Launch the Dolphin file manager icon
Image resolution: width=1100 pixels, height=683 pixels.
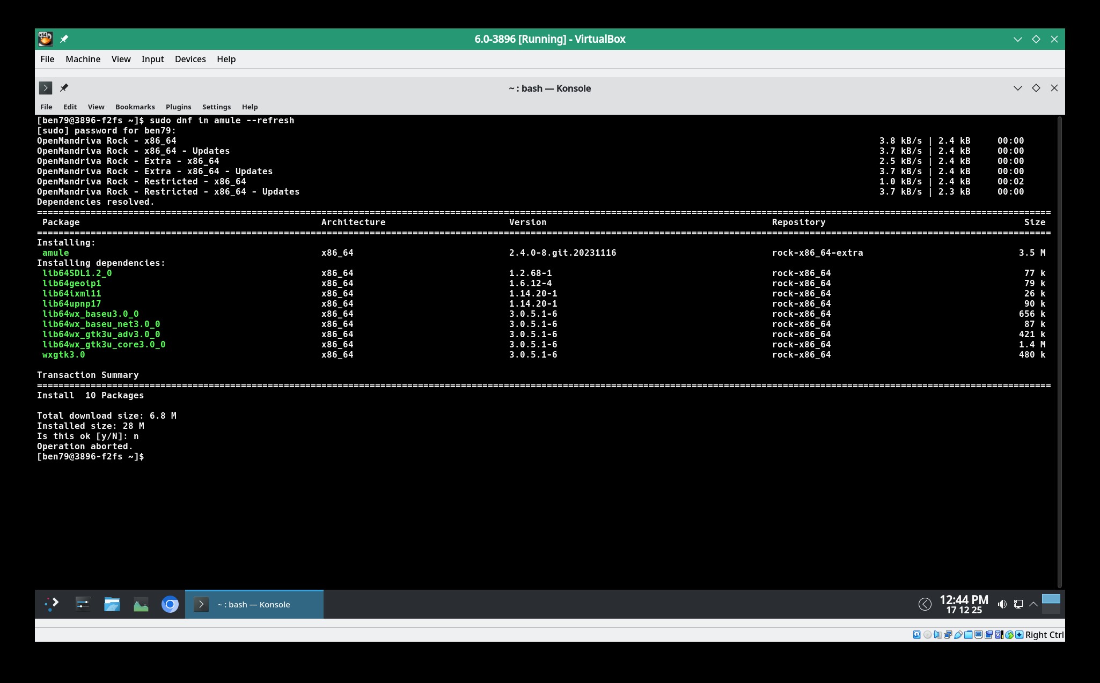(112, 604)
